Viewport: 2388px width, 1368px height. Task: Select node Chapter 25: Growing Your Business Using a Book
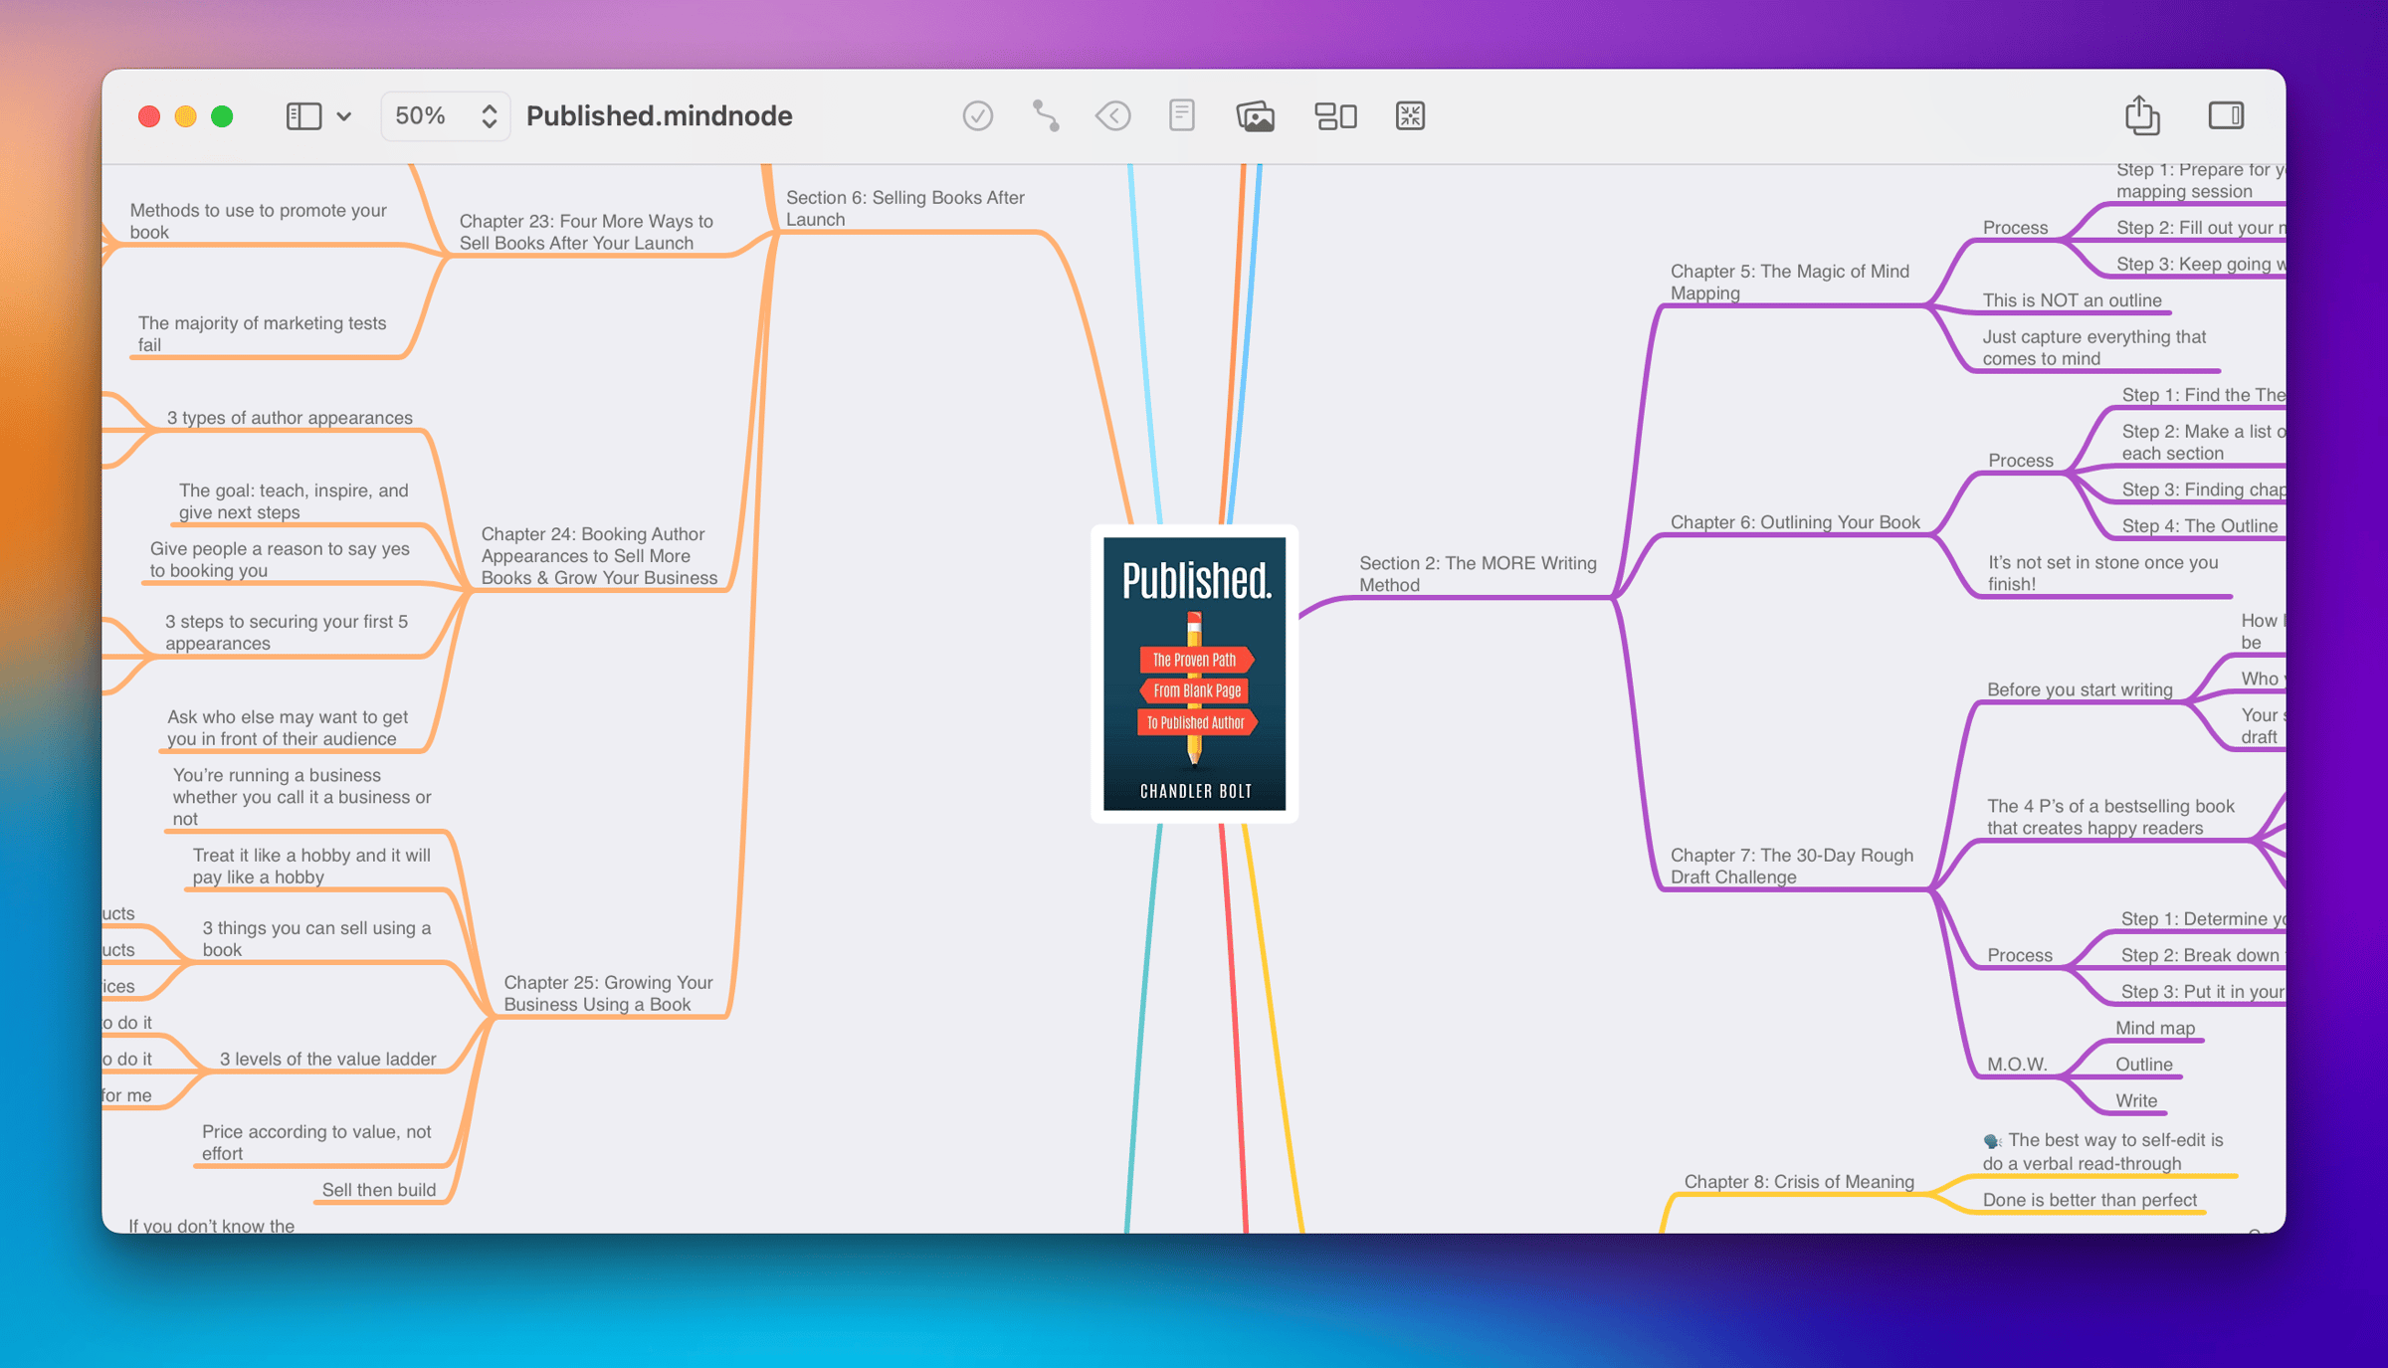608,993
